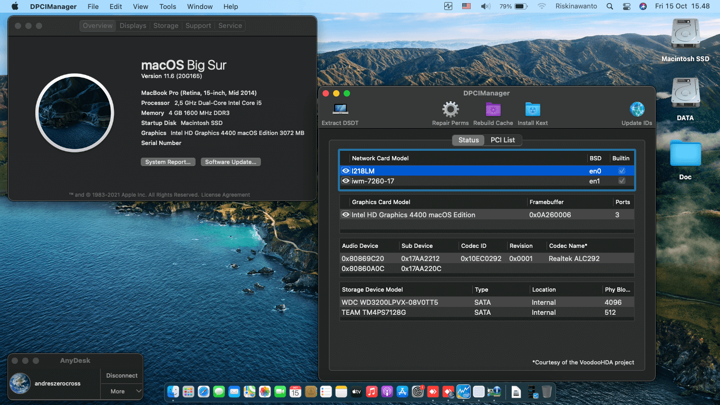Image resolution: width=720 pixels, height=405 pixels.
Task: Click the volume icon in the menu bar
Action: pos(485,6)
